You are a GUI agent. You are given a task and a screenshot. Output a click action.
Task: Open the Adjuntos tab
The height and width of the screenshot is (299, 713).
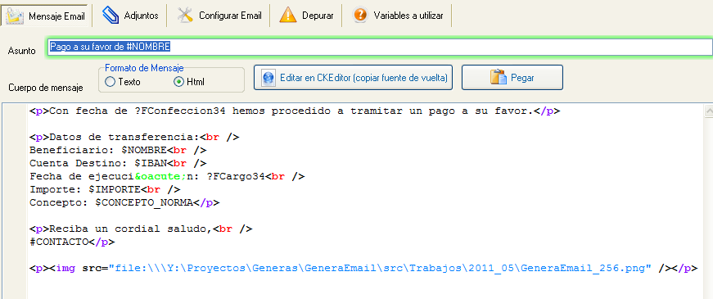[129, 16]
